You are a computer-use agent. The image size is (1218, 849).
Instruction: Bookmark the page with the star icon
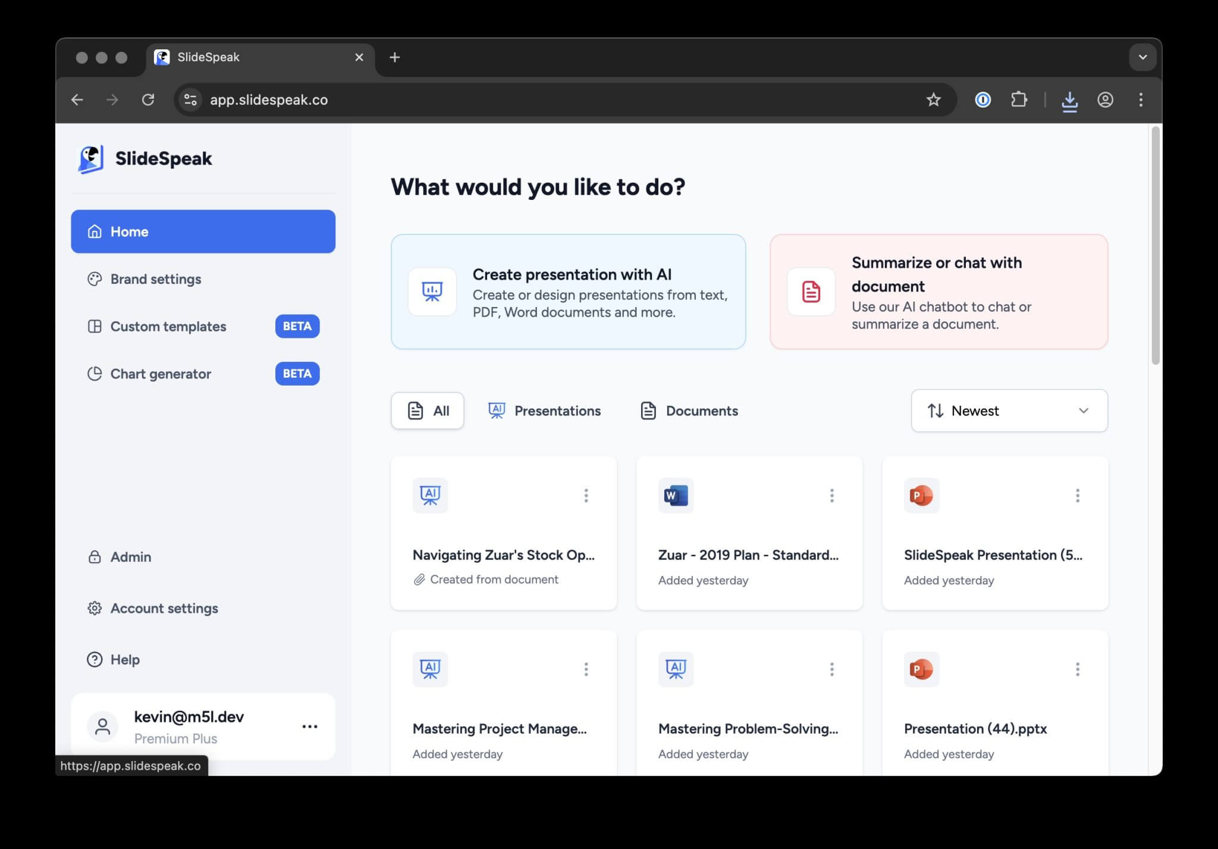[934, 99]
